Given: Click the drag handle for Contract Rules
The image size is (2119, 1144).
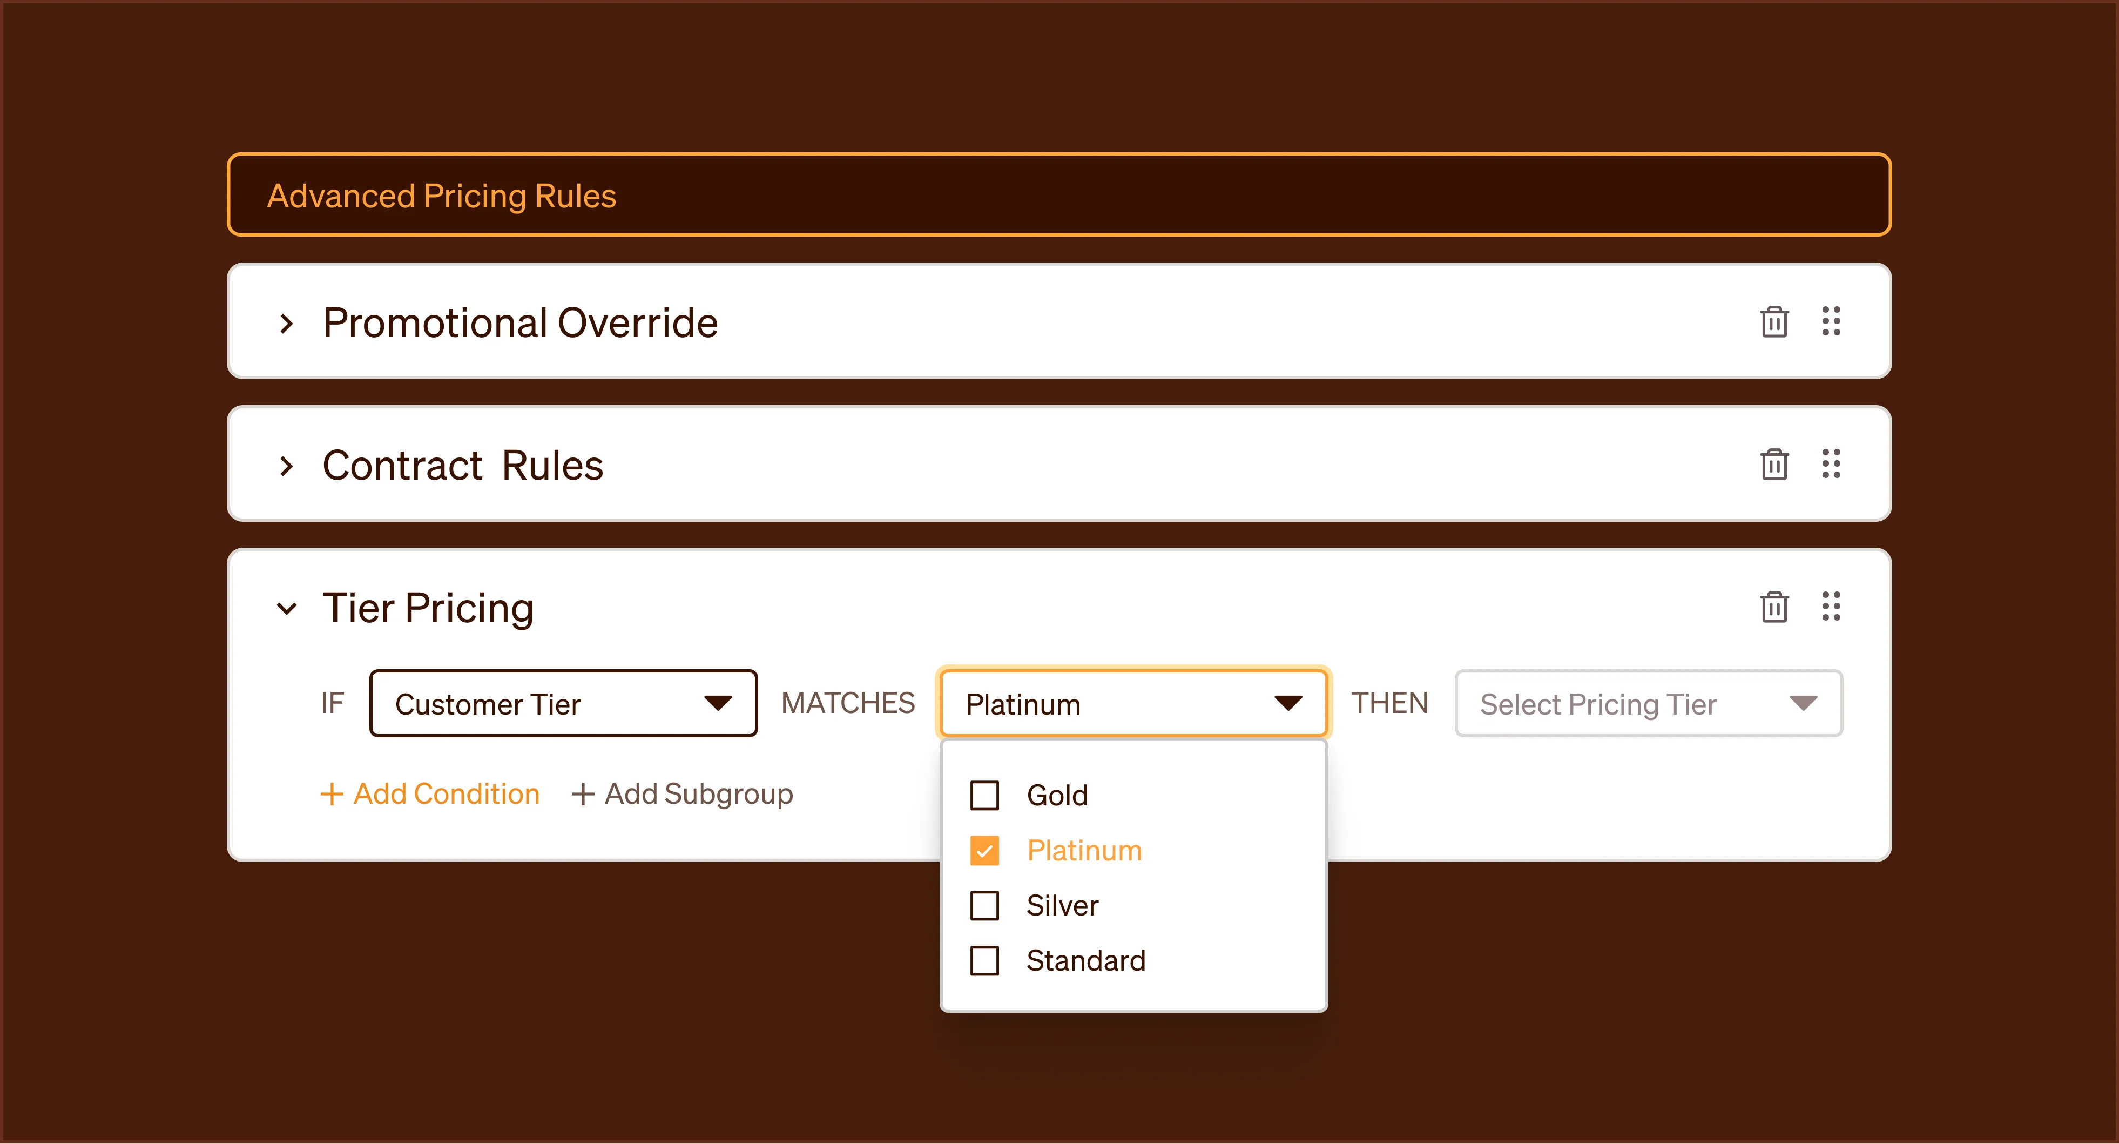Looking at the screenshot, I should 1830,464.
